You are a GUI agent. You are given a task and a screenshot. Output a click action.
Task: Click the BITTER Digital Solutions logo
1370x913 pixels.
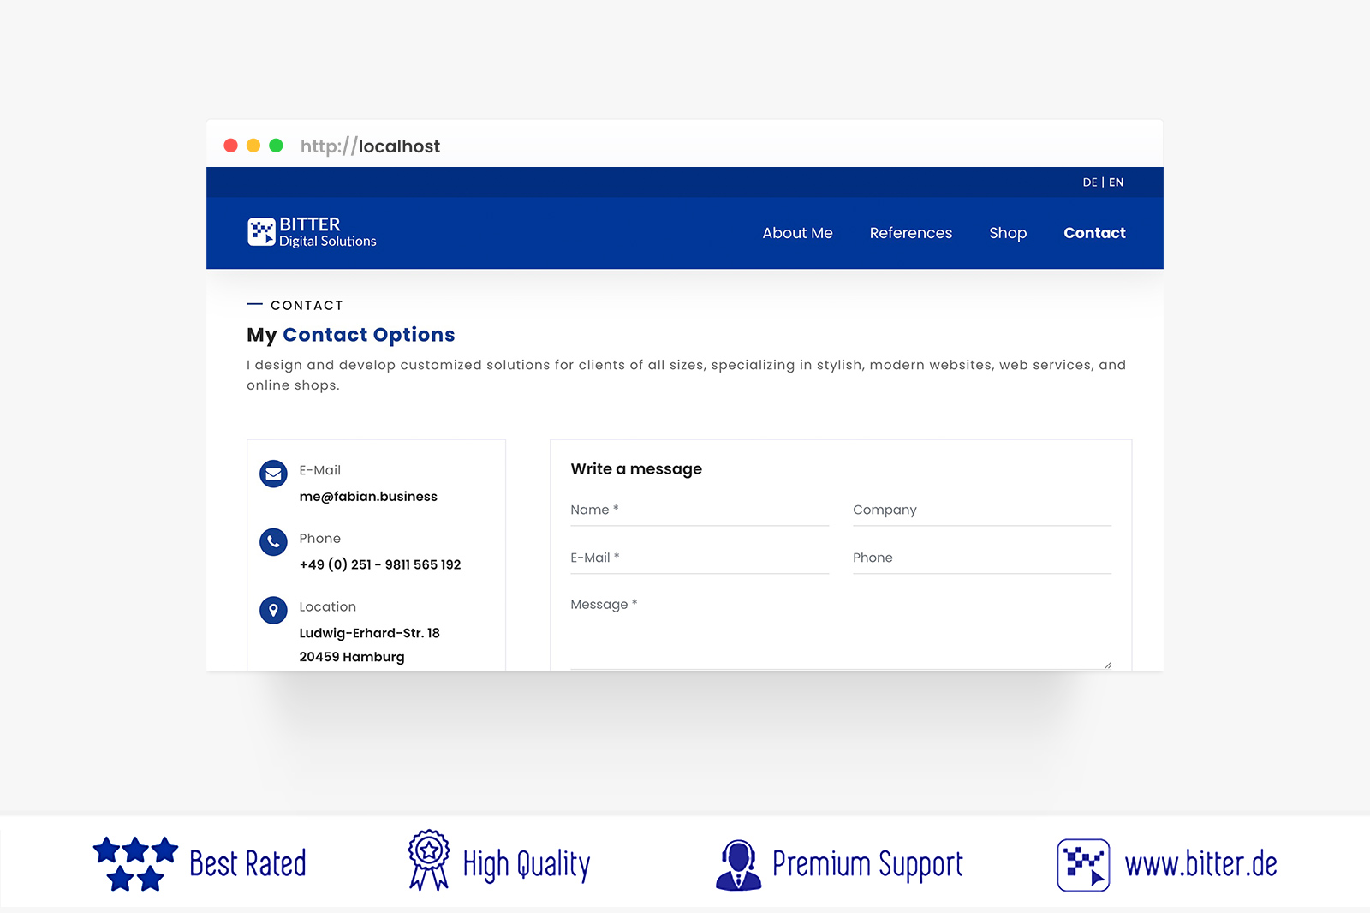tap(312, 232)
